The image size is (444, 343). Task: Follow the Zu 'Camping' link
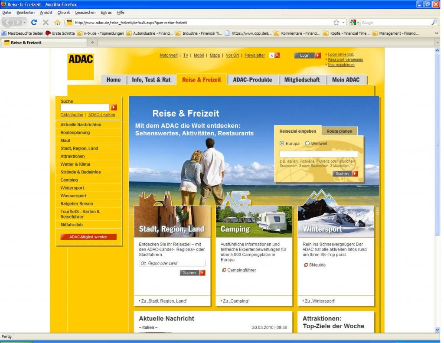[x=236, y=301]
